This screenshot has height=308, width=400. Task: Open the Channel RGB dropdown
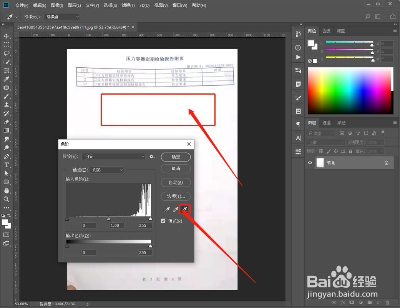(107, 170)
